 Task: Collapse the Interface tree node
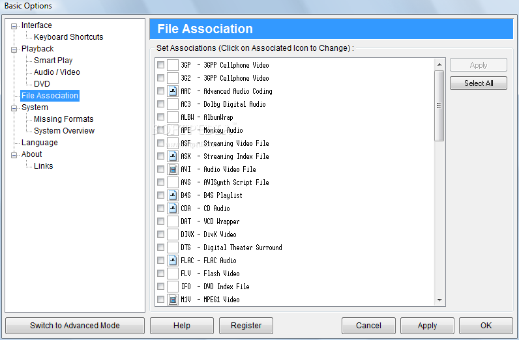[14, 25]
